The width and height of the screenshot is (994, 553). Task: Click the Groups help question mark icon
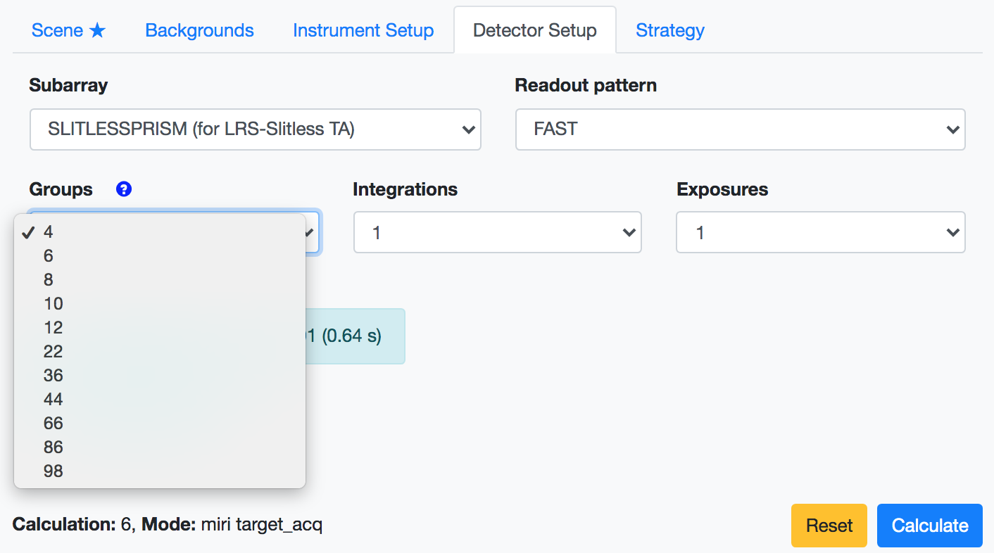pyautogui.click(x=124, y=189)
